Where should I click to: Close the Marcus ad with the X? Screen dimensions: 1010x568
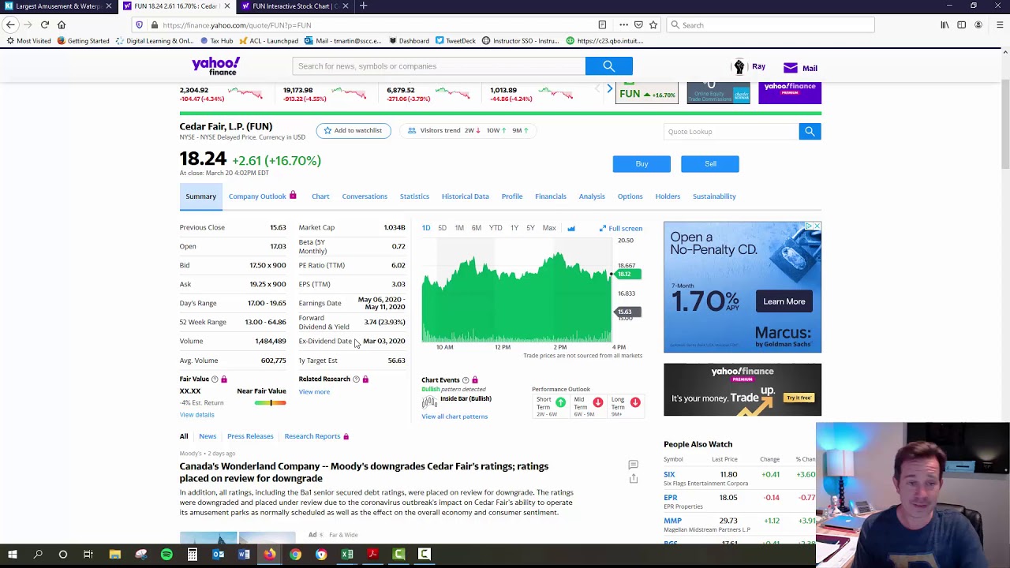point(817,226)
